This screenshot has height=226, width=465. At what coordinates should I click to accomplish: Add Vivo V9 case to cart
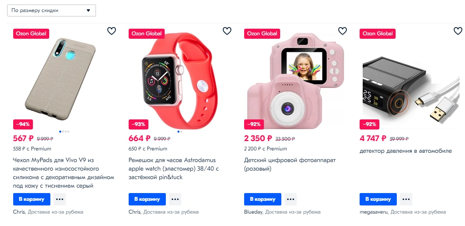[x=32, y=199]
